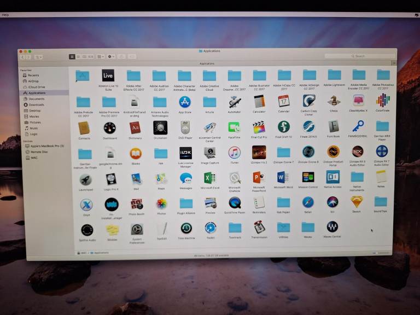The height and width of the screenshot is (315, 420).
Task: Open the Waves Central icon
Action: click(332, 227)
